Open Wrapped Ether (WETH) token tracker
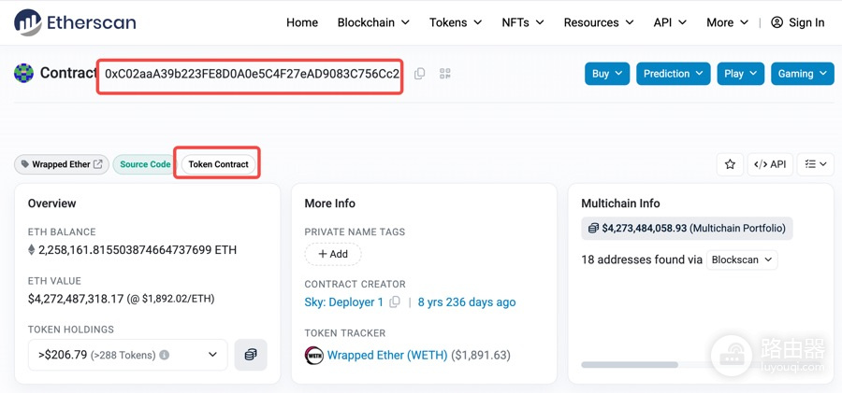Screen dimensions: 842x393 coord(387,355)
